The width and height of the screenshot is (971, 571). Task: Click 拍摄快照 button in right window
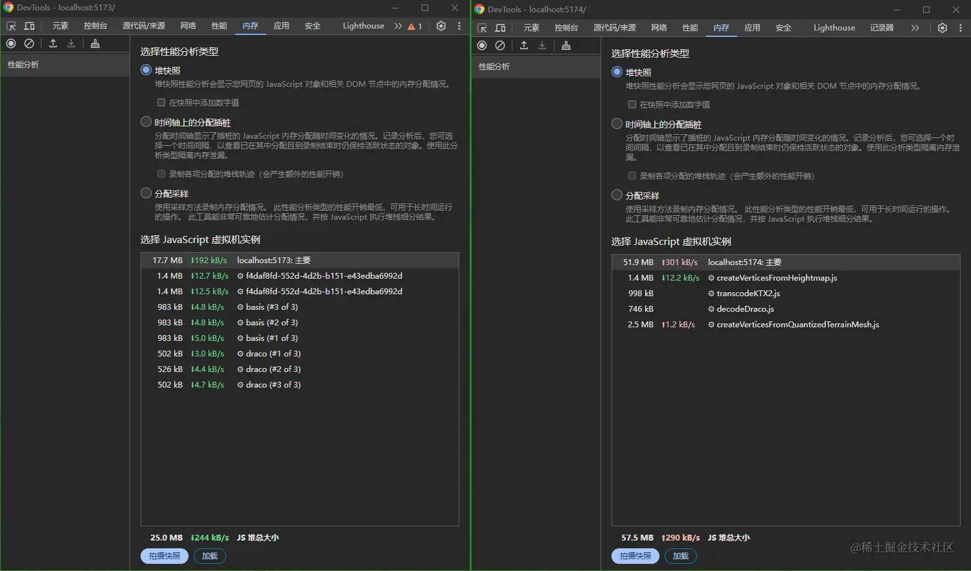[x=635, y=556]
